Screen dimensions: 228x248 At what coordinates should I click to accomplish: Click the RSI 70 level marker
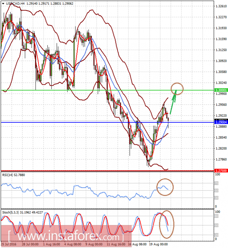[216, 183]
